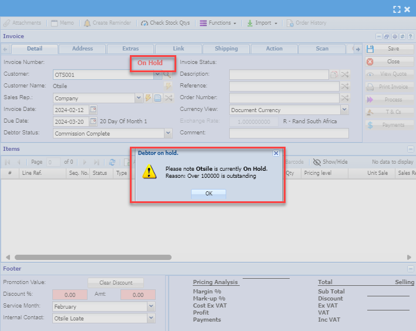Open the Functions dropdown menu

218,23
